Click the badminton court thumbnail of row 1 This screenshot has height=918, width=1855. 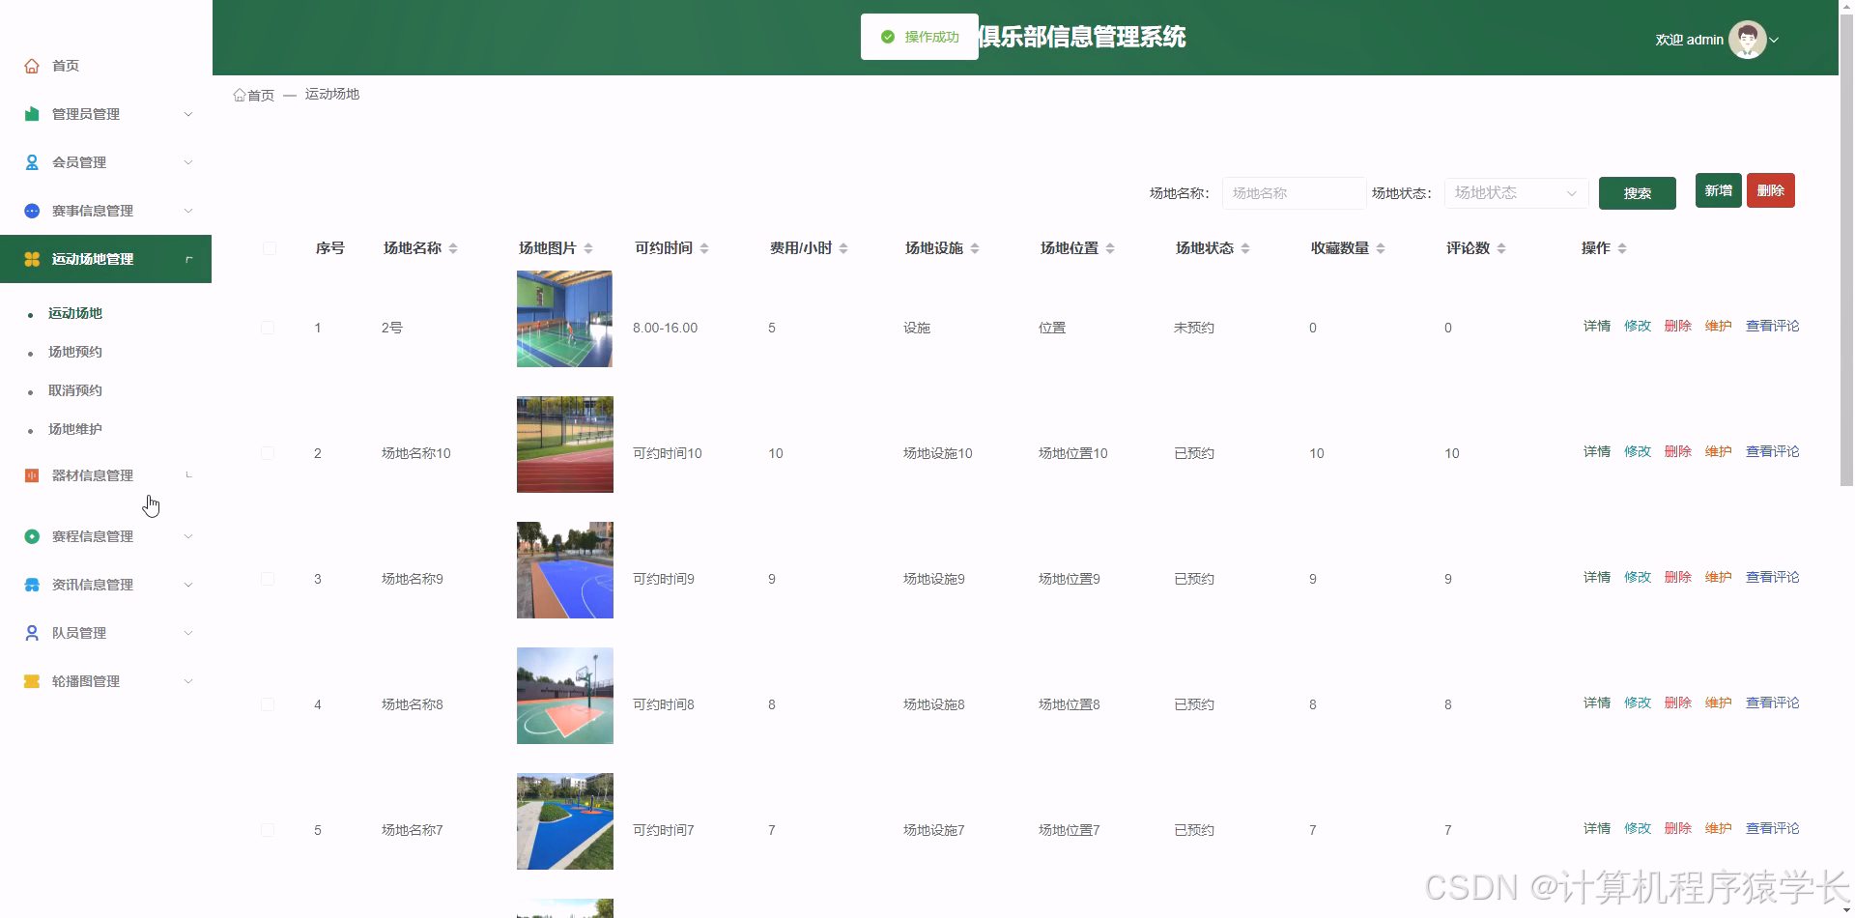pos(564,319)
